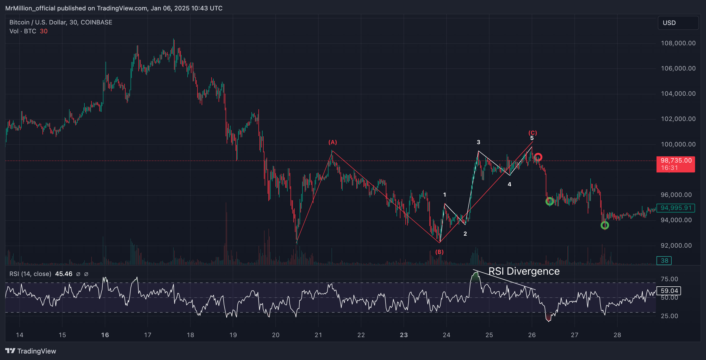Viewport: 706px width, 360px height.
Task: Click the RSI 50.00 axis label
Action: coord(669,298)
